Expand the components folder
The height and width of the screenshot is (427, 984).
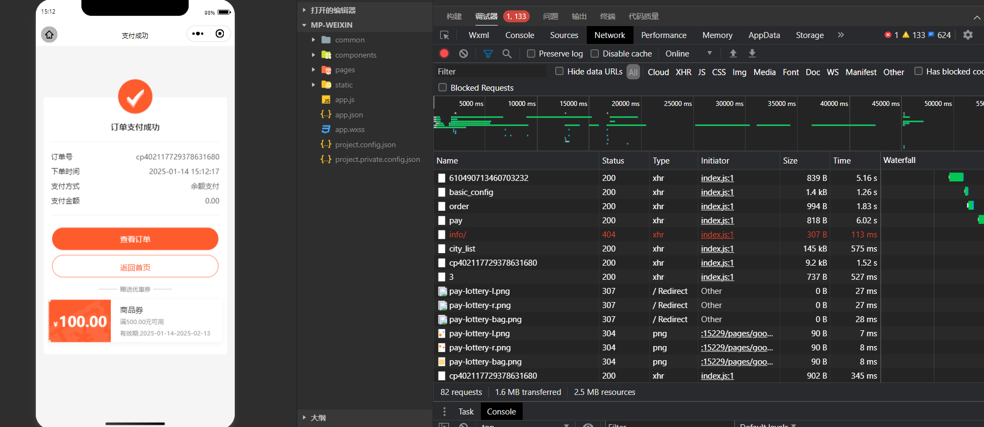[314, 55]
